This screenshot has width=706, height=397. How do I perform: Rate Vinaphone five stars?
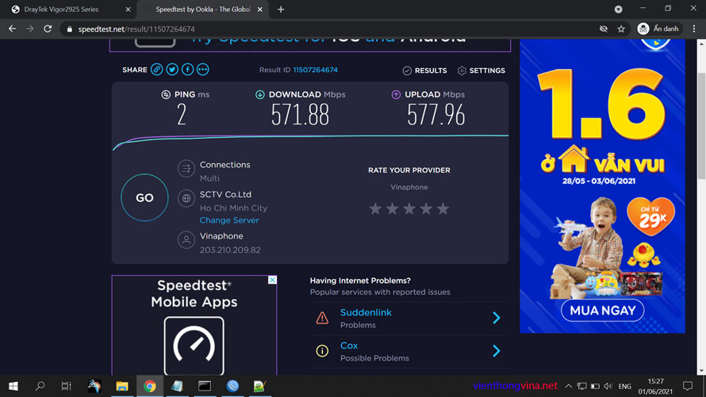pyautogui.click(x=443, y=208)
